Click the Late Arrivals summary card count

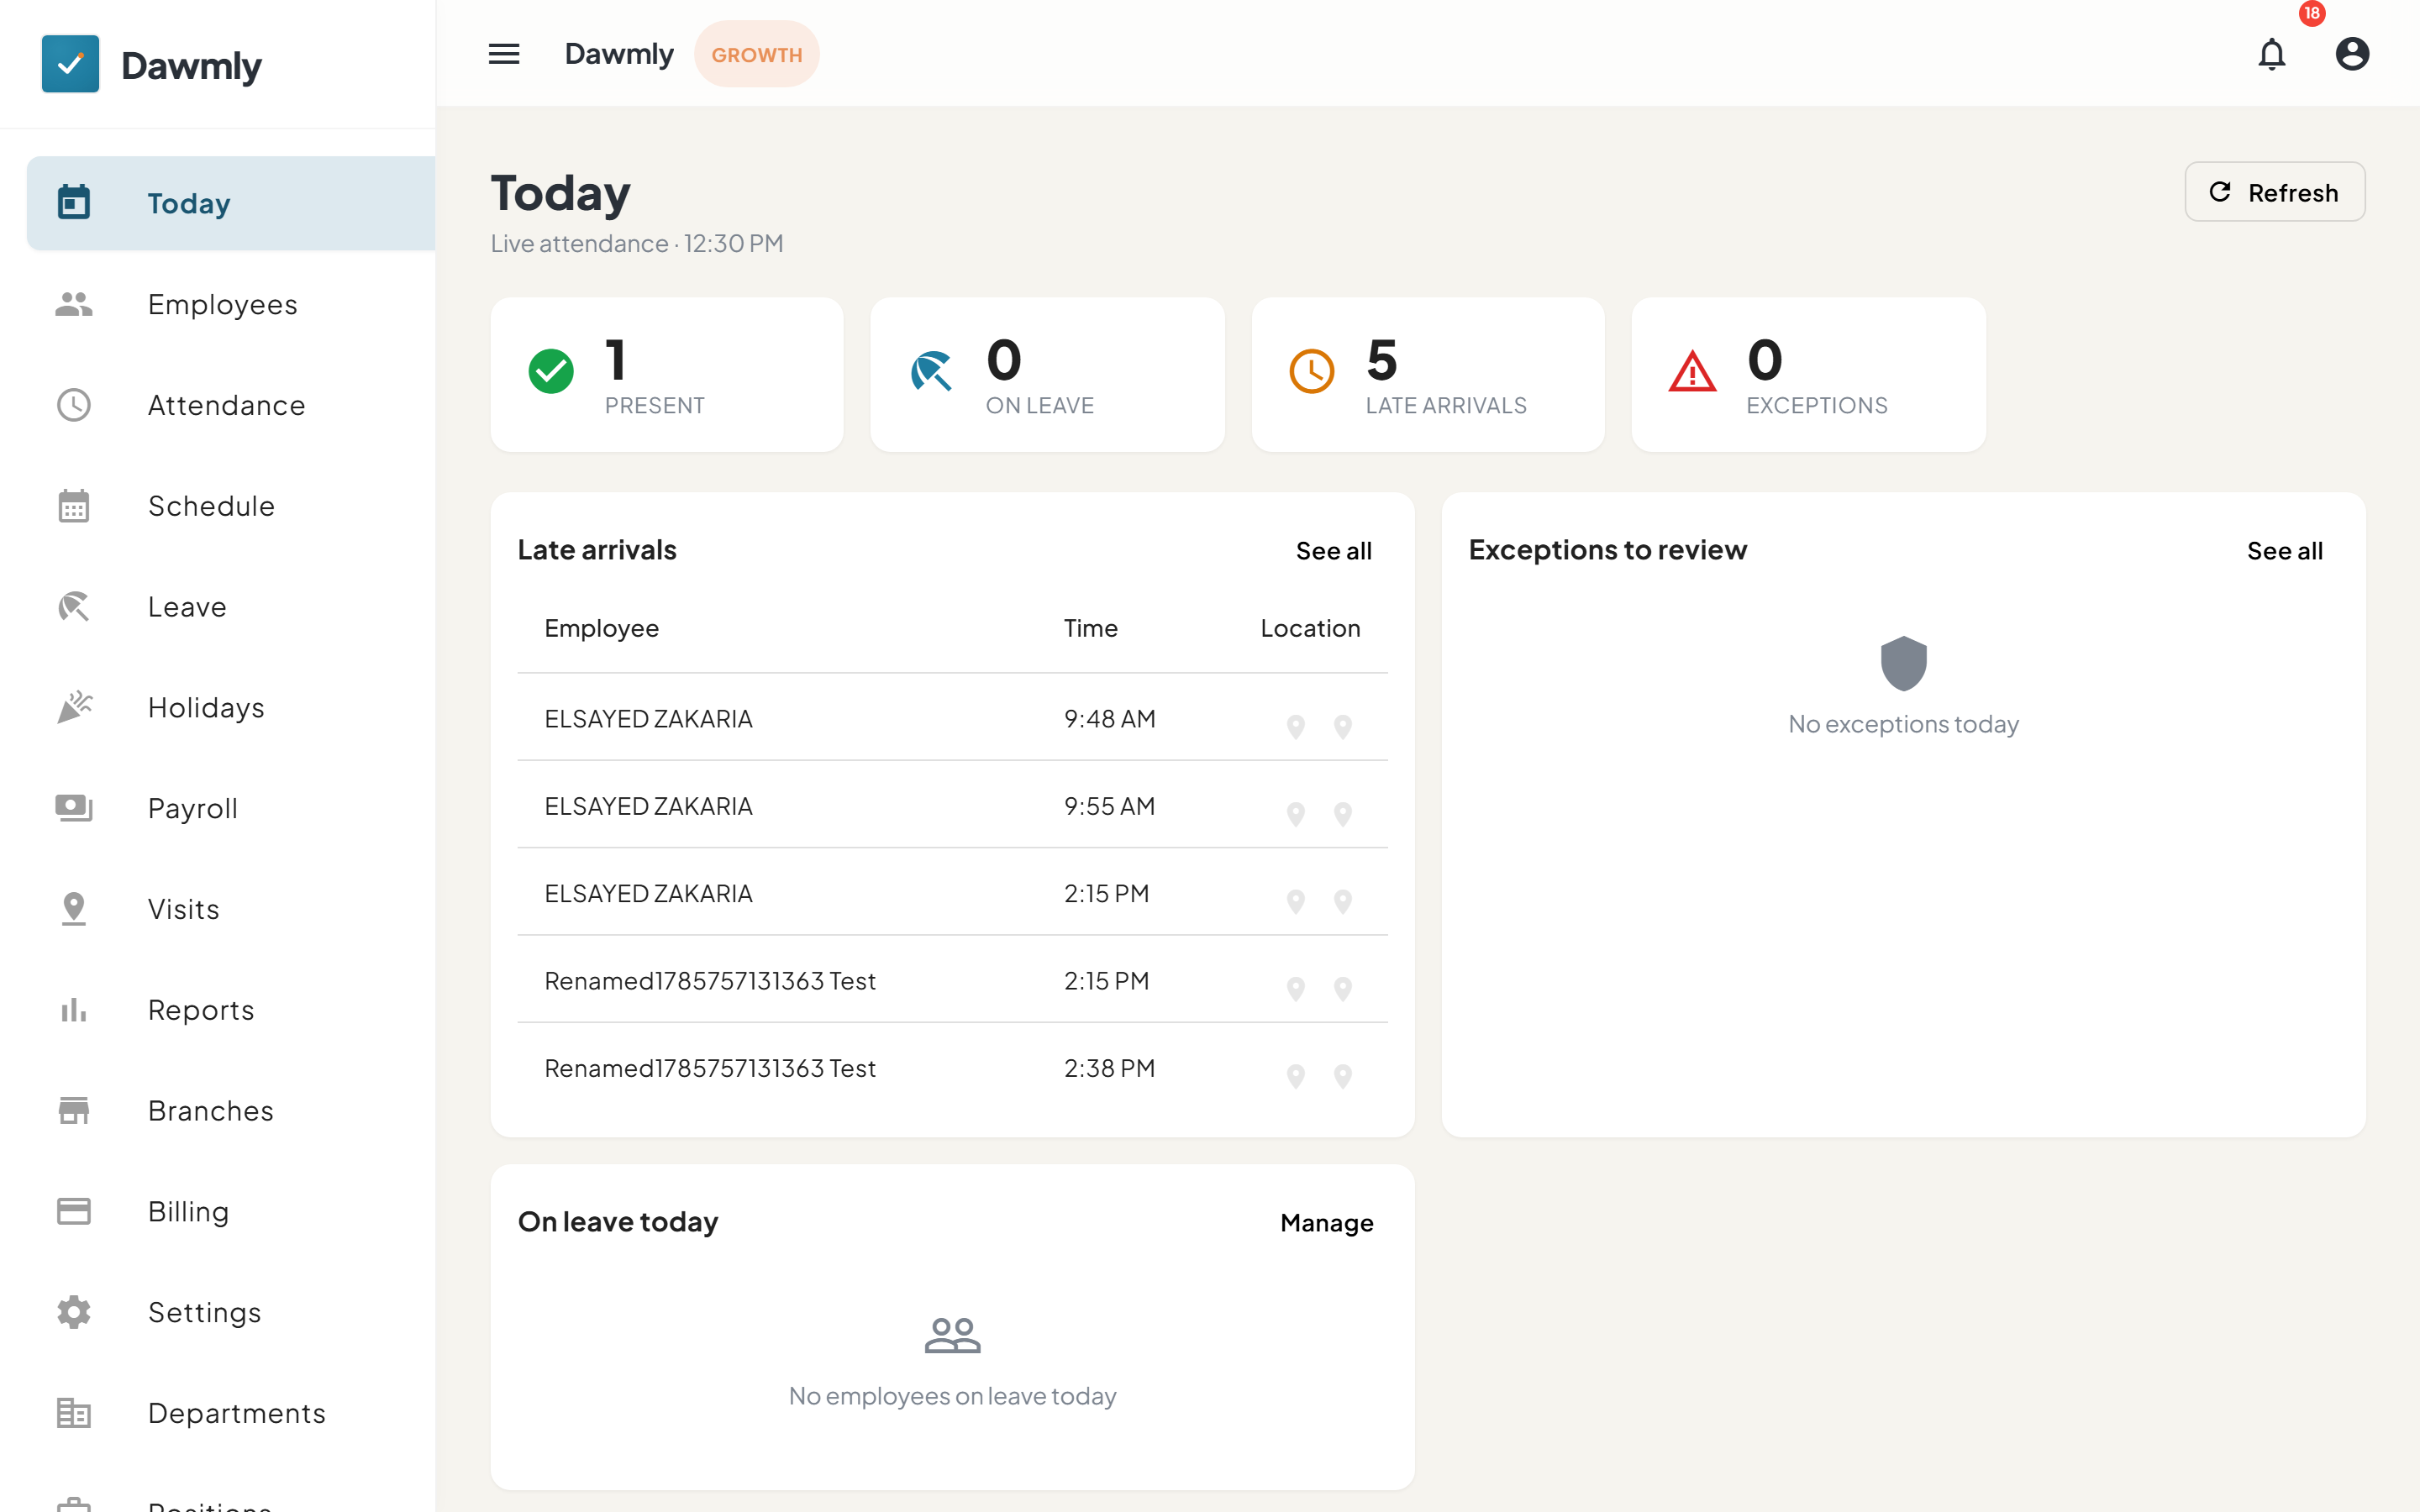click(1382, 360)
